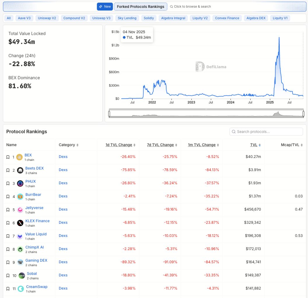Click the Search protocols input field
This screenshot has width=308, height=298.
point(266,132)
